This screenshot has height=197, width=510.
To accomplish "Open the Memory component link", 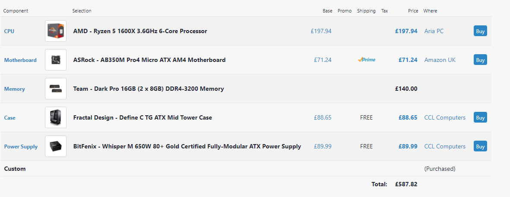I will pos(14,89).
